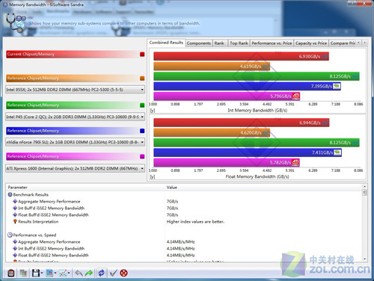
Task: Open the ATI Xpress 1600 reference dropdown
Action: (x=75, y=168)
